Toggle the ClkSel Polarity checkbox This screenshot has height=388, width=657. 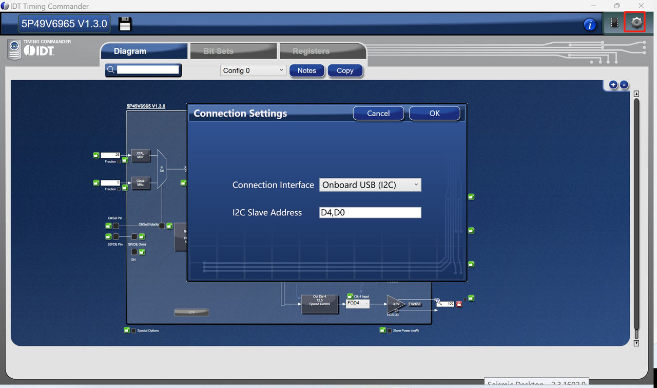(162, 225)
